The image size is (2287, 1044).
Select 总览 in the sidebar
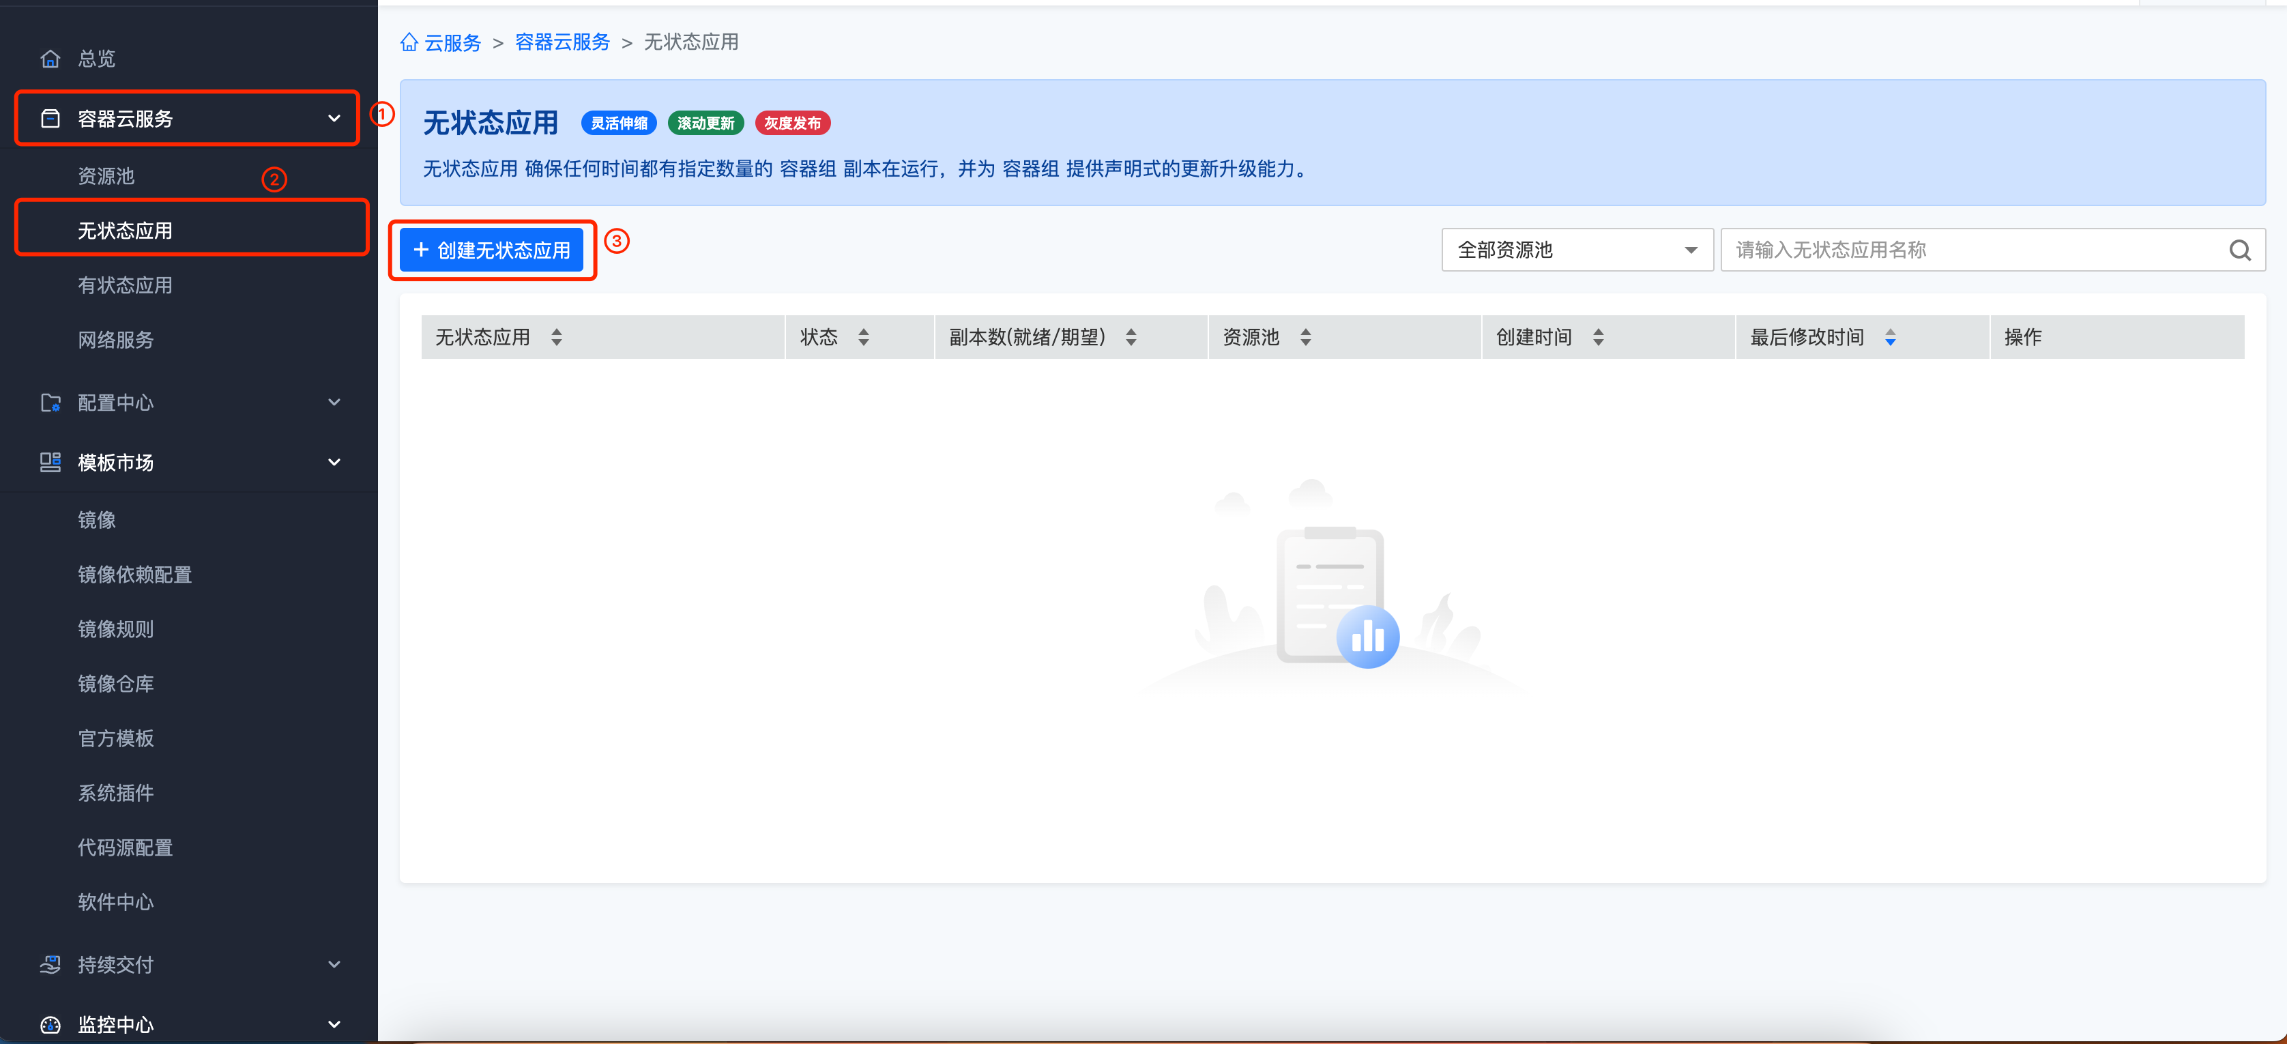(x=97, y=59)
